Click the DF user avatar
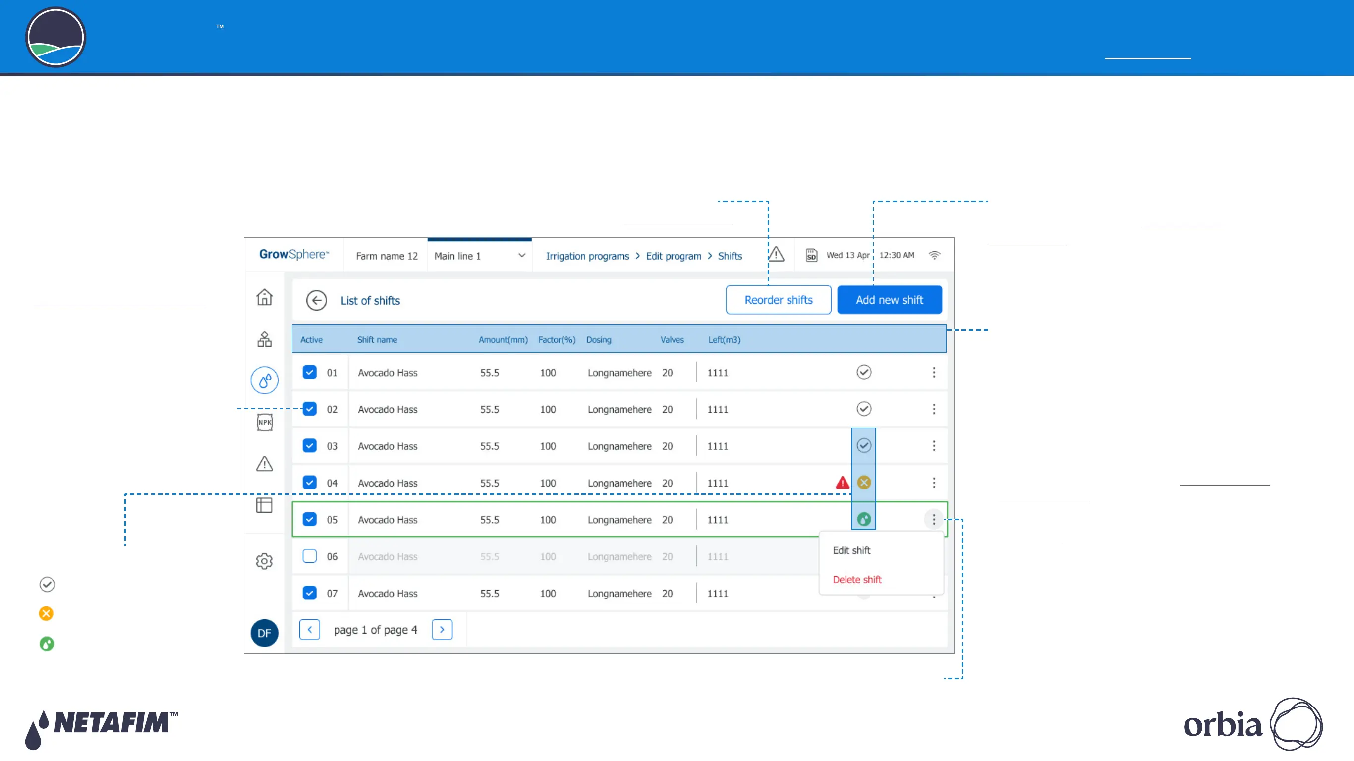The width and height of the screenshot is (1354, 761). 264,633
